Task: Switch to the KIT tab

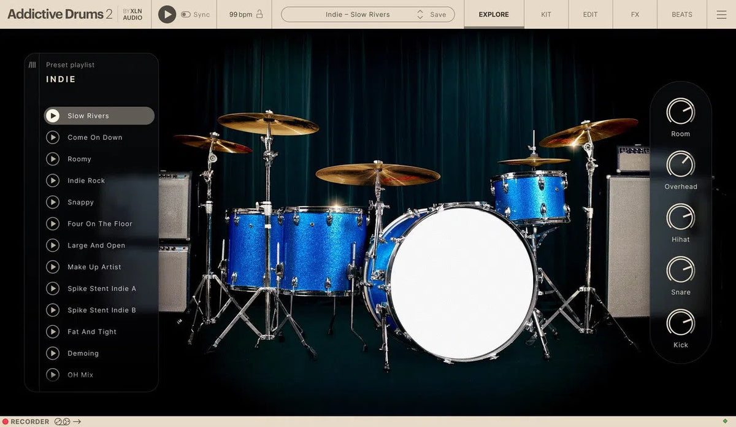Action: 546,14
